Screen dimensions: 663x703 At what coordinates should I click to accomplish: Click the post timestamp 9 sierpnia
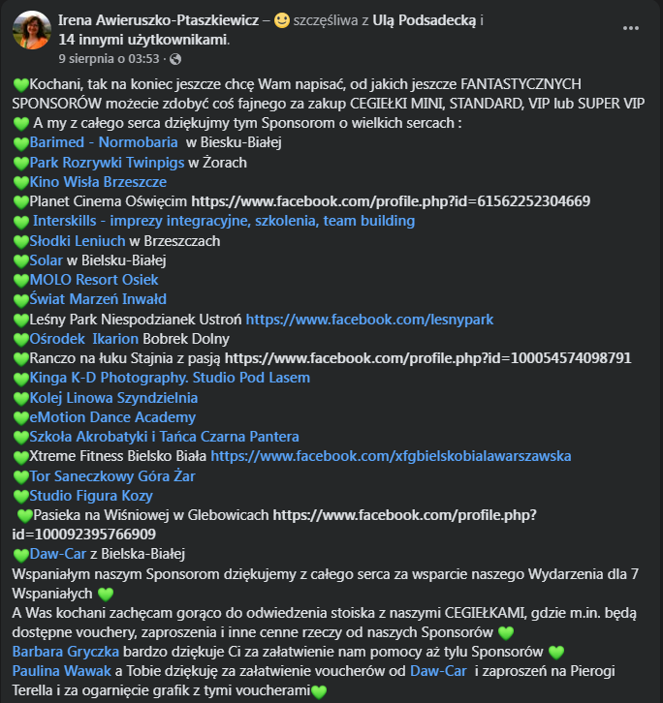(110, 59)
